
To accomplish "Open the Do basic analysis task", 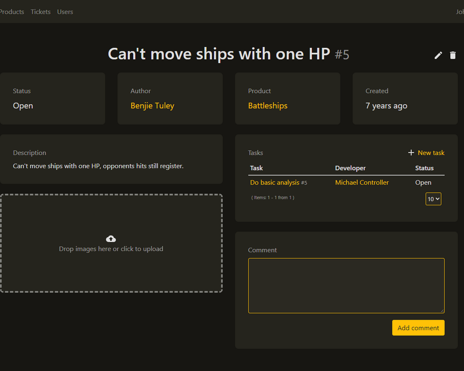I will pyautogui.click(x=275, y=183).
